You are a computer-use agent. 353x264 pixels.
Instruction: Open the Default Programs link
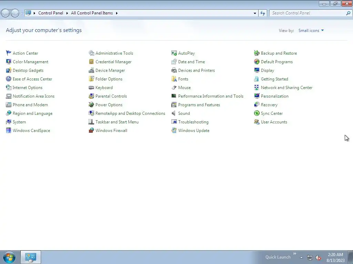click(x=277, y=62)
